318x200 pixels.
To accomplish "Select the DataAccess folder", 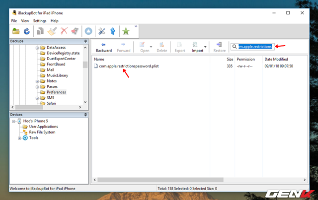I will [x=56, y=48].
